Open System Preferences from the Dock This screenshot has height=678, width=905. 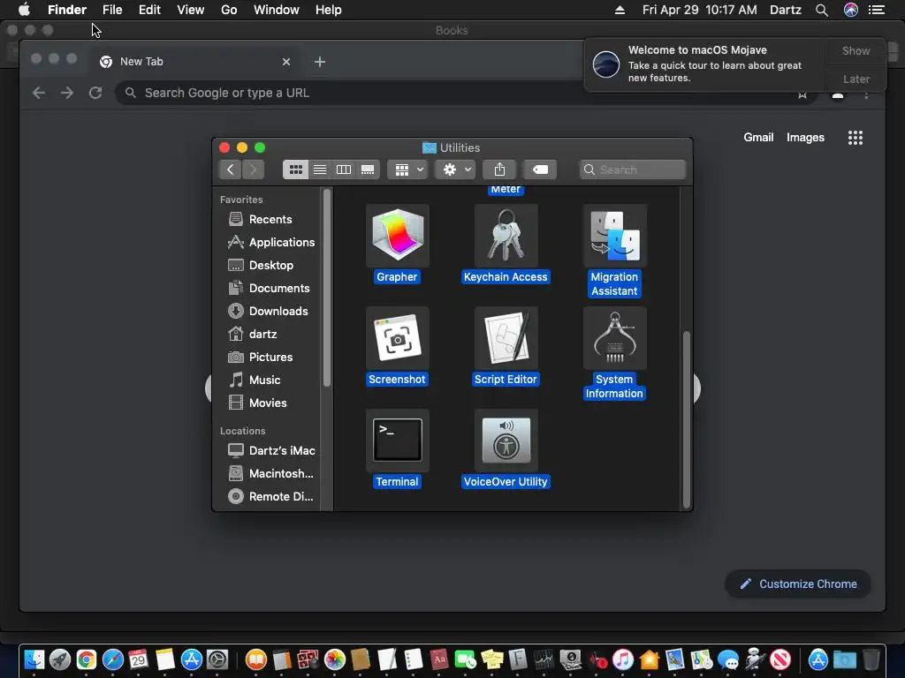coord(217,659)
